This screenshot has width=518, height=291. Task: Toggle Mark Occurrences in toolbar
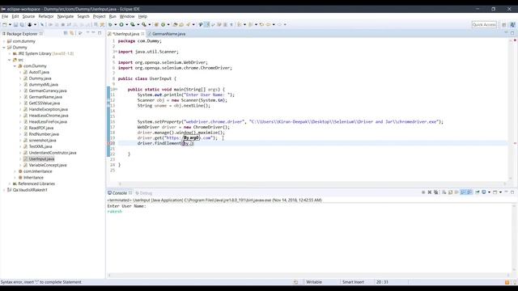click(207, 24)
